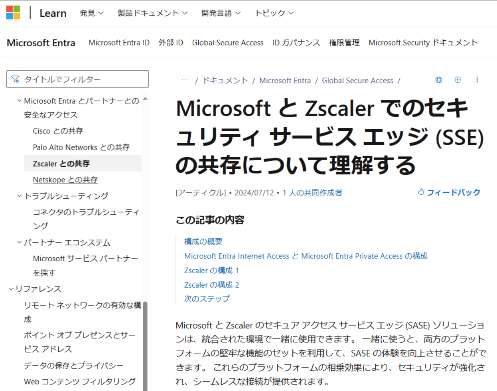Jump to 構成の概要
497x391 pixels.
[203, 241]
